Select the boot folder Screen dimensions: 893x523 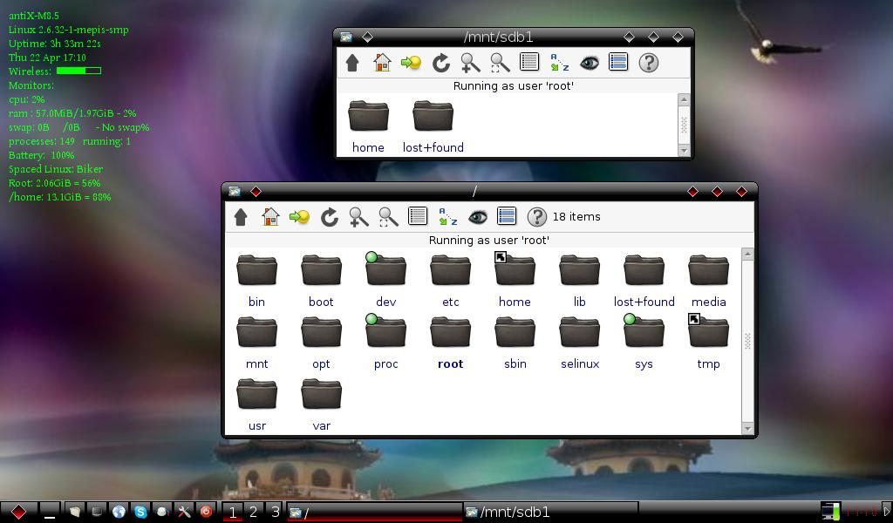(321, 280)
